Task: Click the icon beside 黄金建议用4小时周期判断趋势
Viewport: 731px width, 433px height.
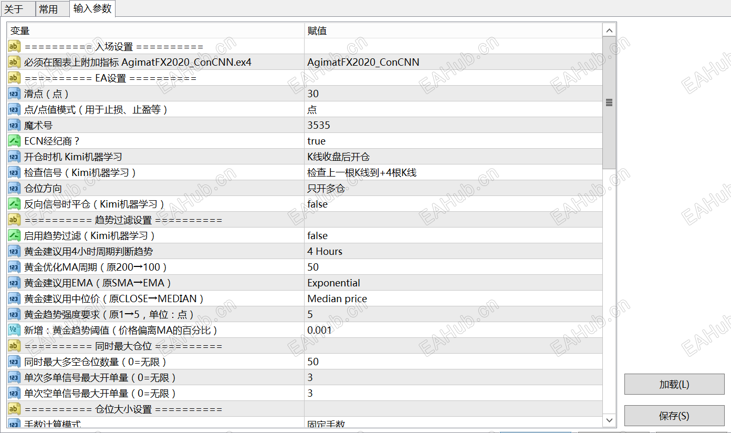Action: click(14, 251)
